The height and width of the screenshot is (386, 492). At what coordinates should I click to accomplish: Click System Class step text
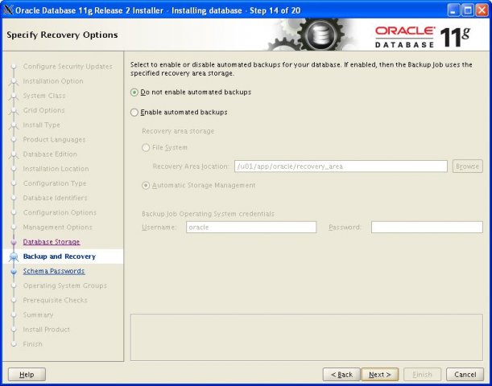pos(44,96)
